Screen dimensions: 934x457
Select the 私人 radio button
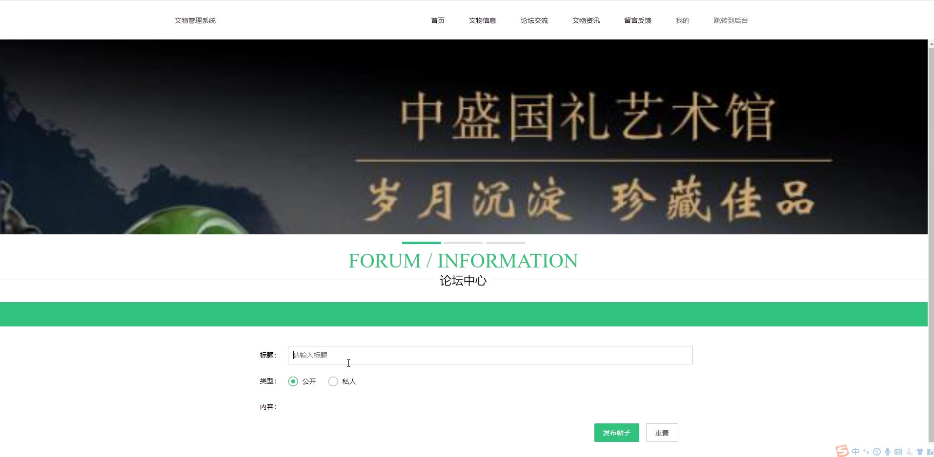click(333, 381)
